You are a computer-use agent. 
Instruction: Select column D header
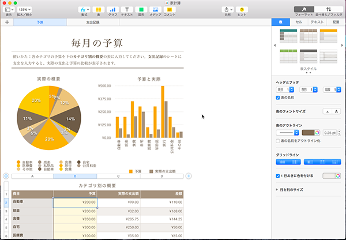tap(162, 176)
